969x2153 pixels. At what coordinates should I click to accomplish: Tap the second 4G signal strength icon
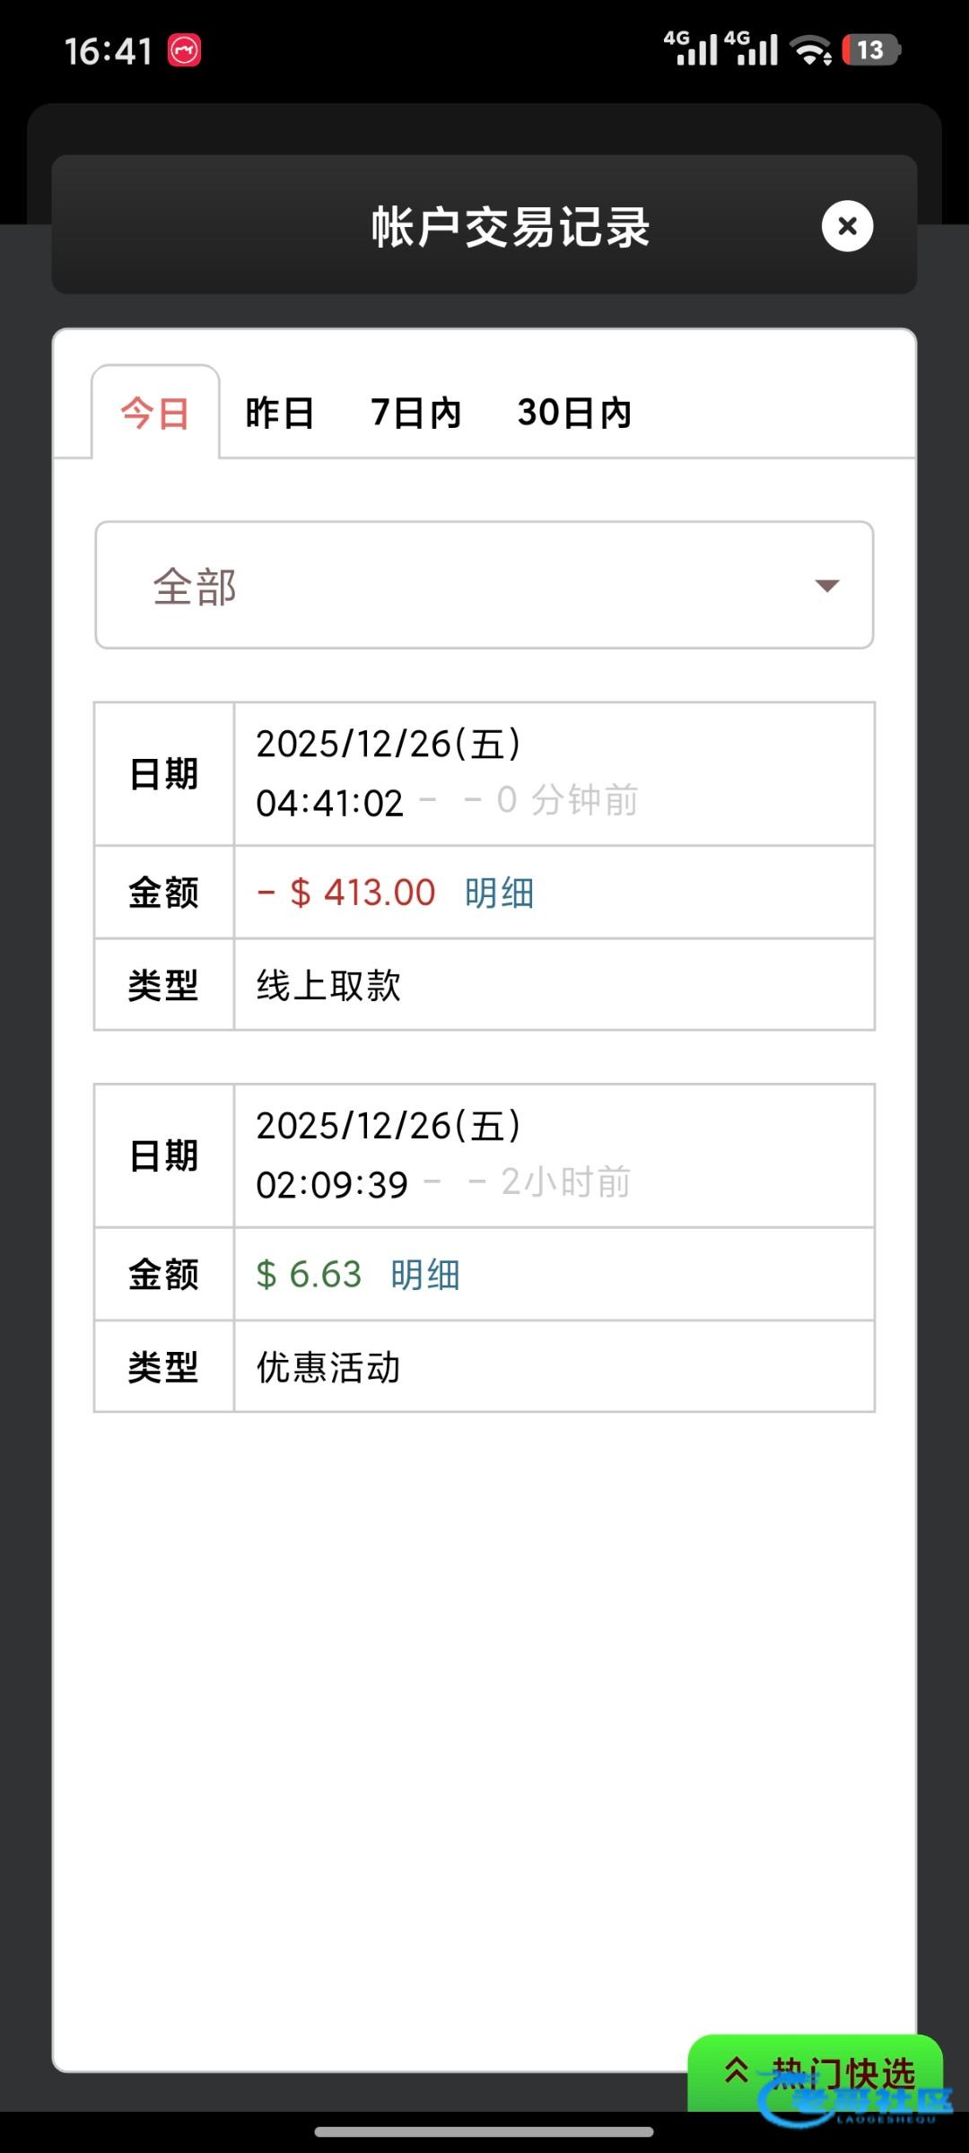(x=752, y=48)
